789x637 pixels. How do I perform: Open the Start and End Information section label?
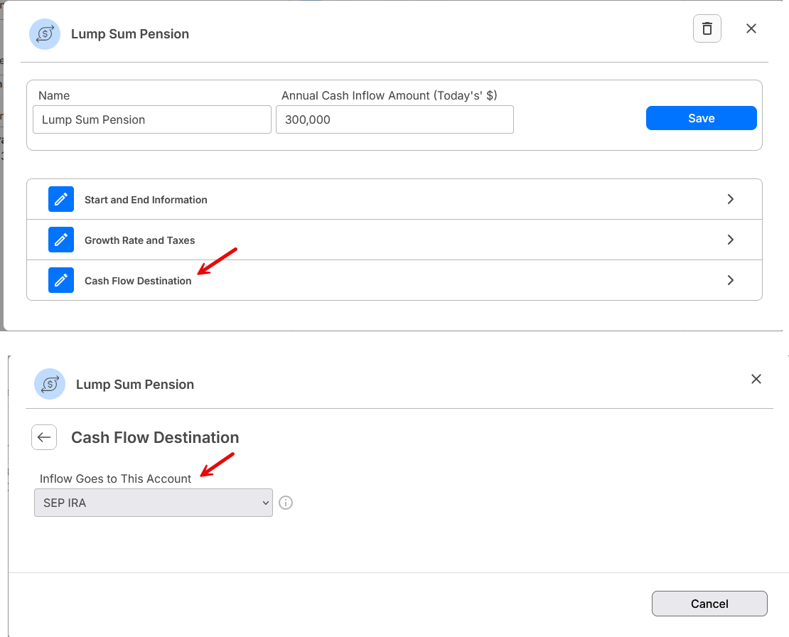tap(146, 200)
